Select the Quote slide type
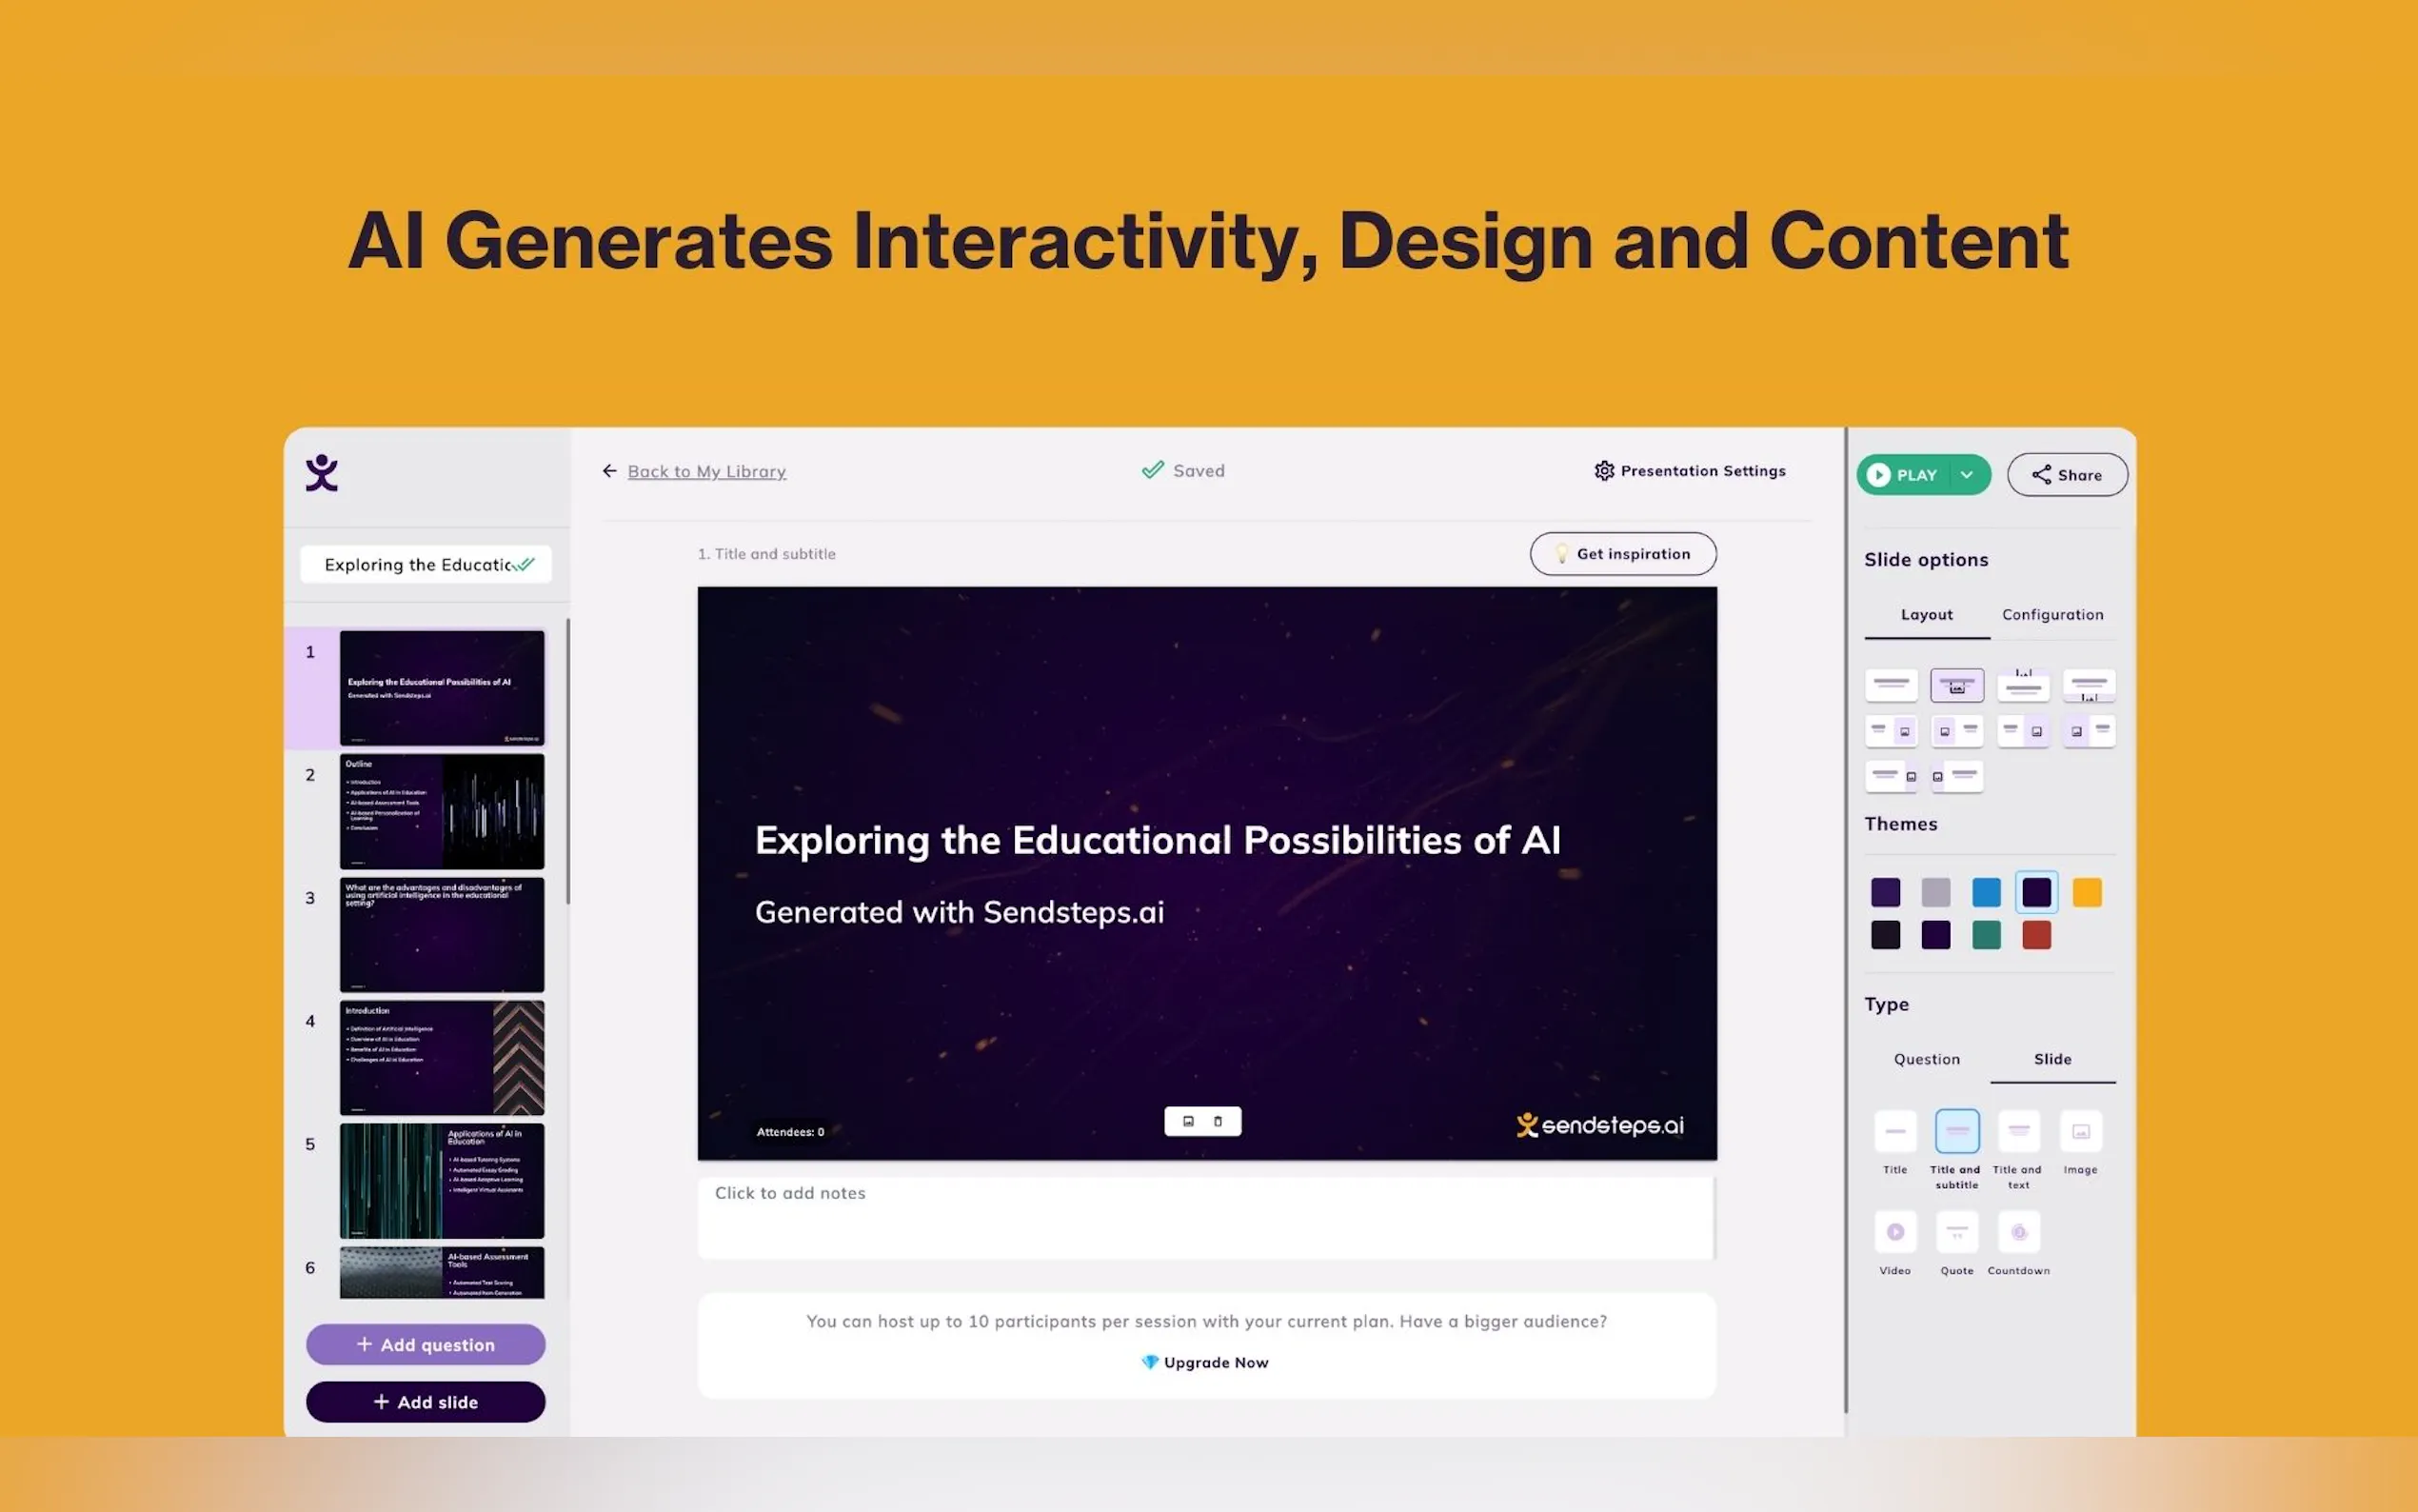Screen dimensions: 2418x1512 1956,1232
